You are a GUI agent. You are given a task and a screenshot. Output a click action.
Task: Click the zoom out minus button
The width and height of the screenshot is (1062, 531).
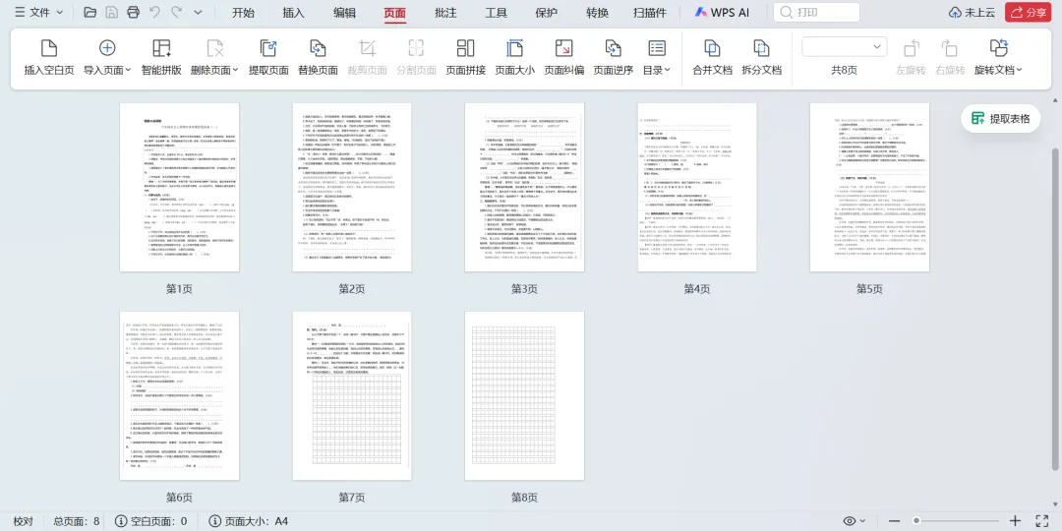point(895,521)
